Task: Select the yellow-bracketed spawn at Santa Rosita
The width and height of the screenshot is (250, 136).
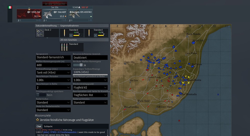Action: [x=186, y=80]
